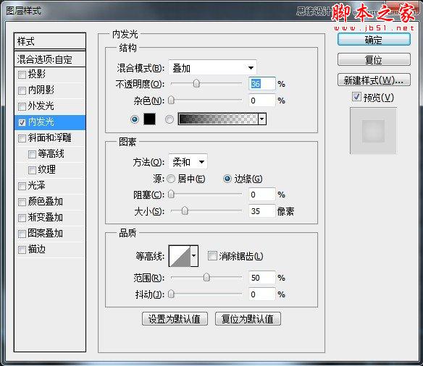This screenshot has width=423, height=366.
Task: Click the 阻塞 value field
Action: (262, 195)
